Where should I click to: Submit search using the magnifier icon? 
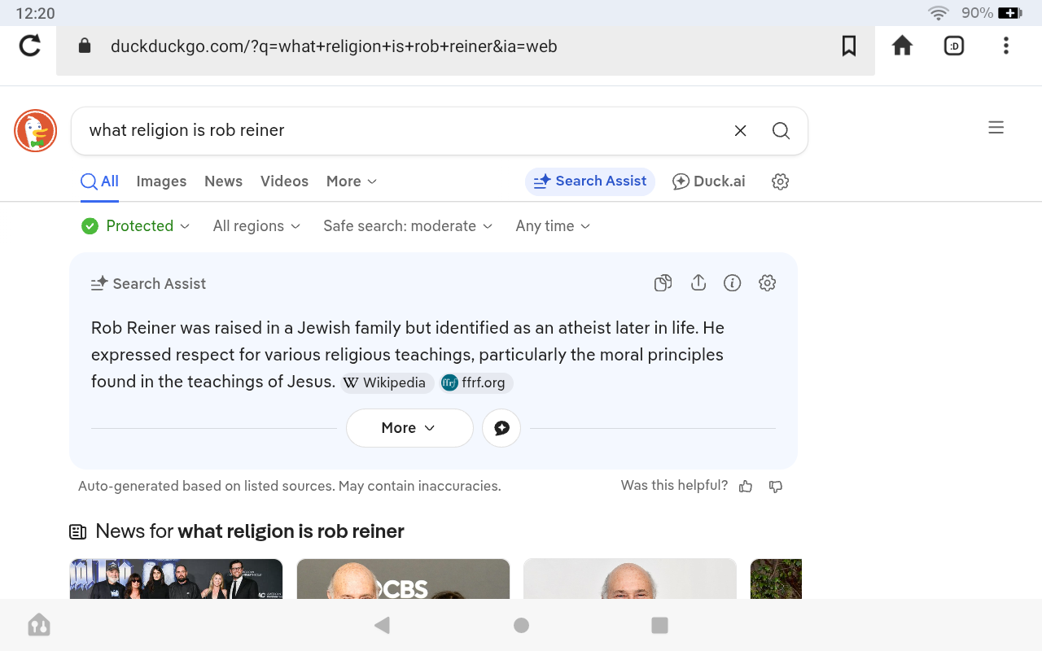[781, 131]
